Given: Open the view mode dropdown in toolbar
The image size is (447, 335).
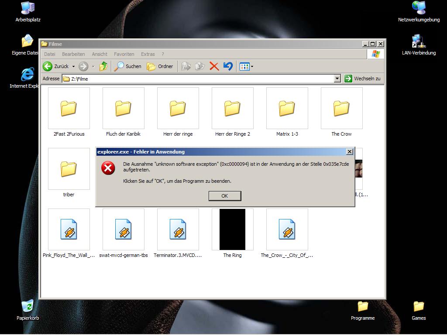Looking at the screenshot, I should 252,67.
